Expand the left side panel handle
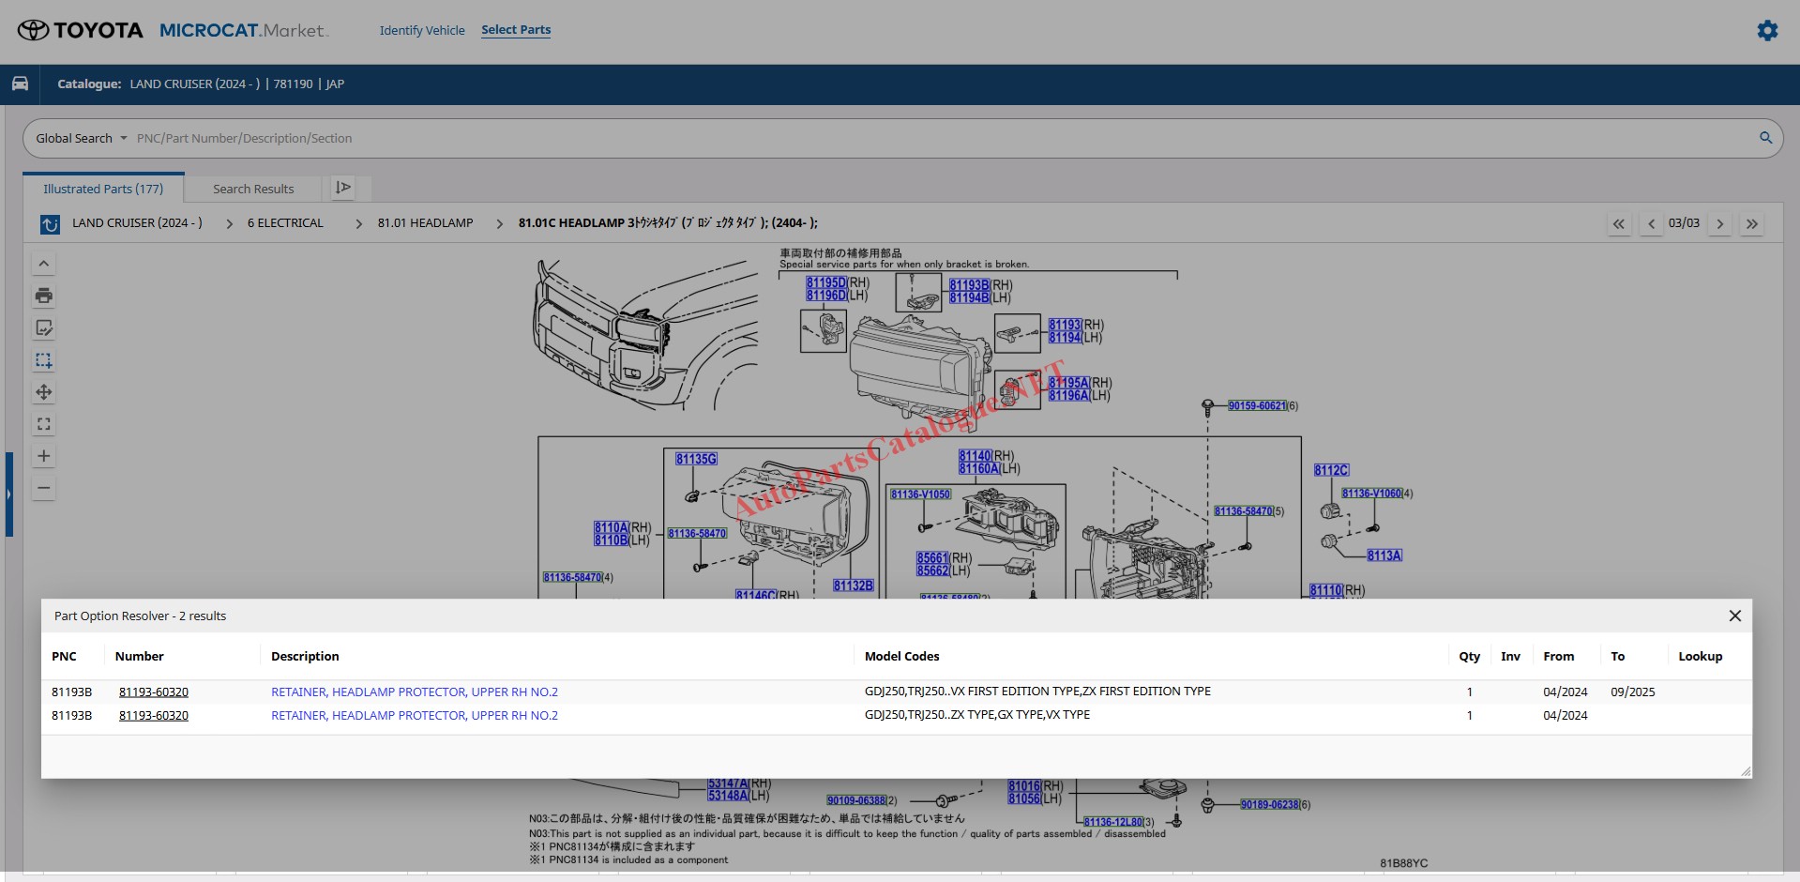Image resolution: width=1800 pixels, height=882 pixels. [x=8, y=494]
